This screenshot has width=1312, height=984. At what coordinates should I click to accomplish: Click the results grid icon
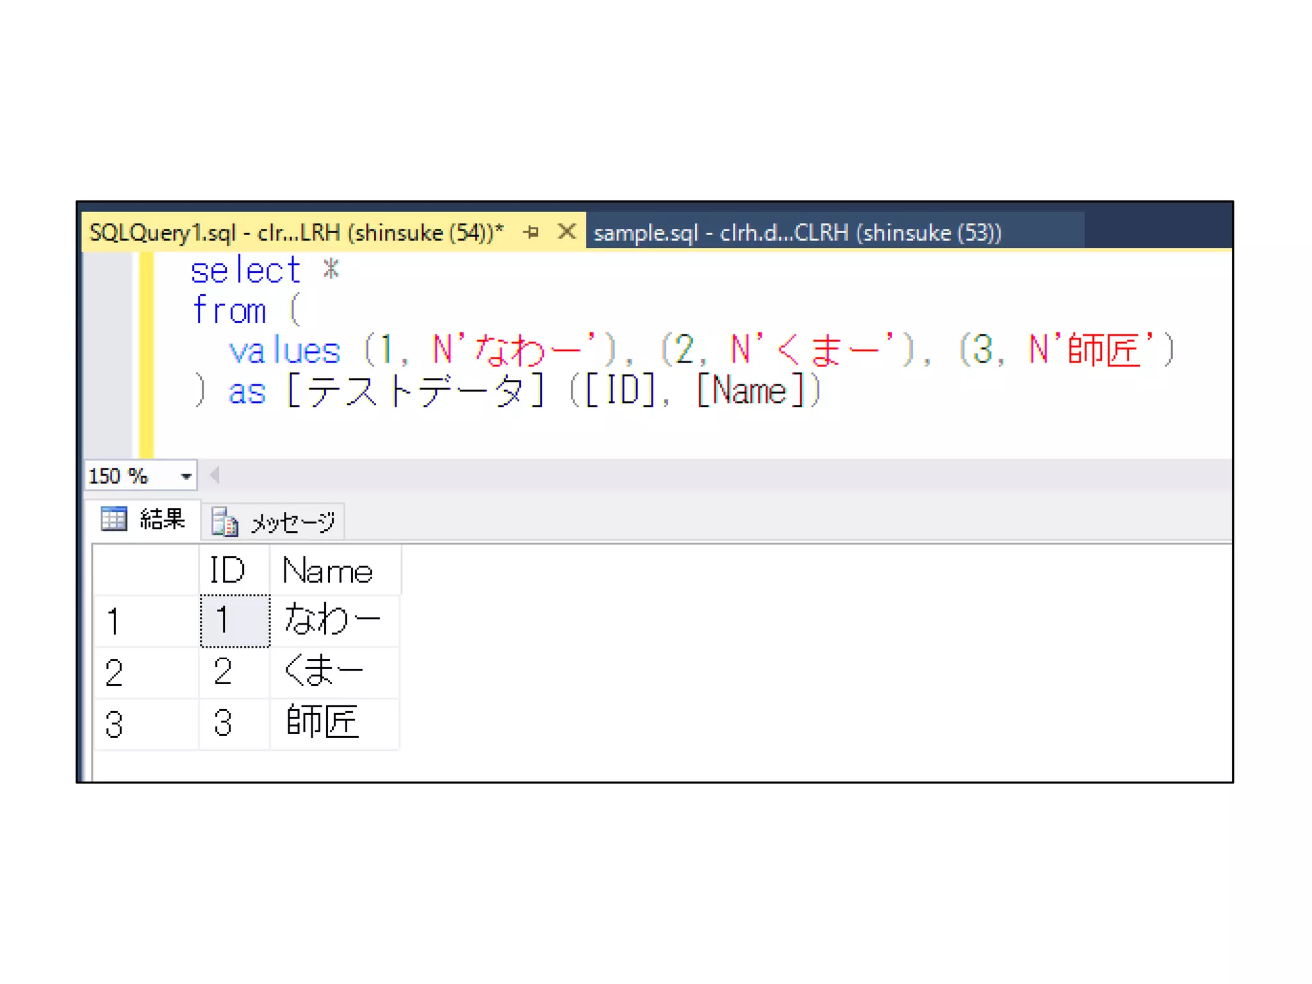click(114, 519)
